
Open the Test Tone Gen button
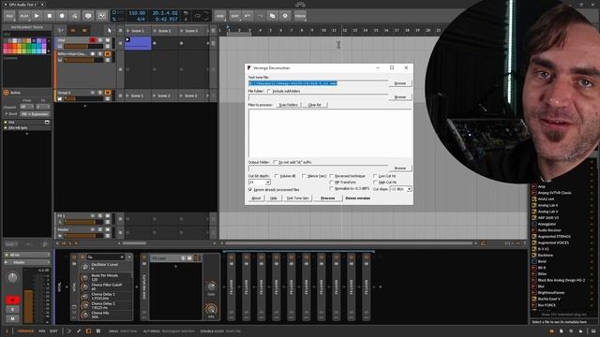pyautogui.click(x=297, y=198)
